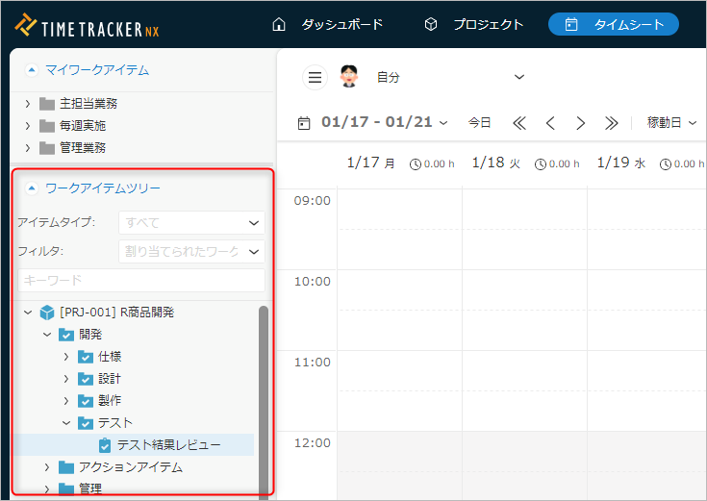Open the ダッシュボード menu
The width and height of the screenshot is (707, 501).
327,24
